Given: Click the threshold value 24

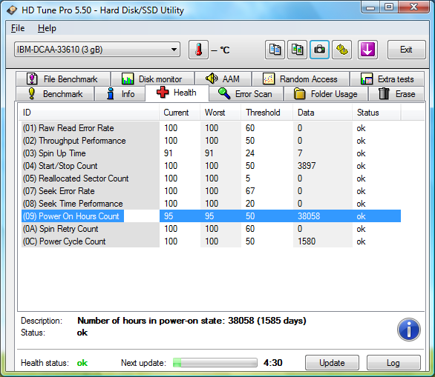Looking at the screenshot, I should pos(250,153).
